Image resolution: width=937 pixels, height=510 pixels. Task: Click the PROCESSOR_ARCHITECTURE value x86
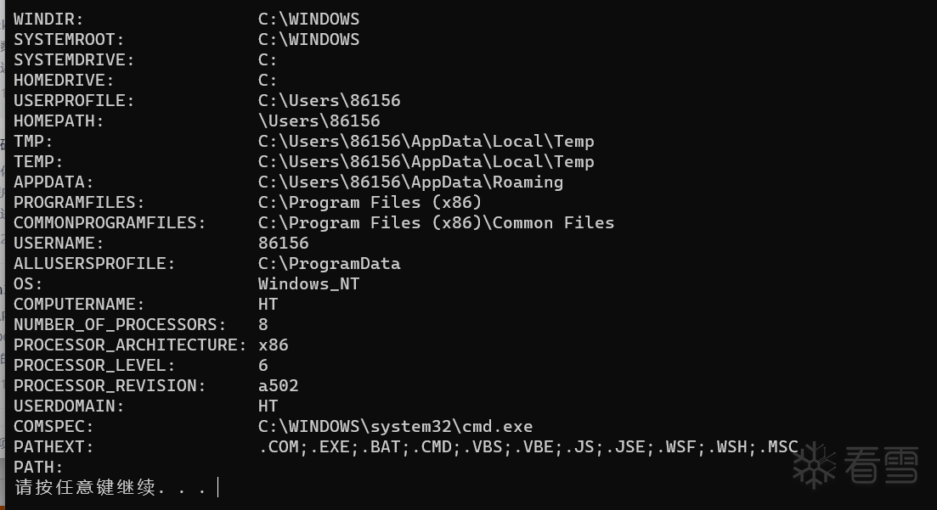click(273, 345)
